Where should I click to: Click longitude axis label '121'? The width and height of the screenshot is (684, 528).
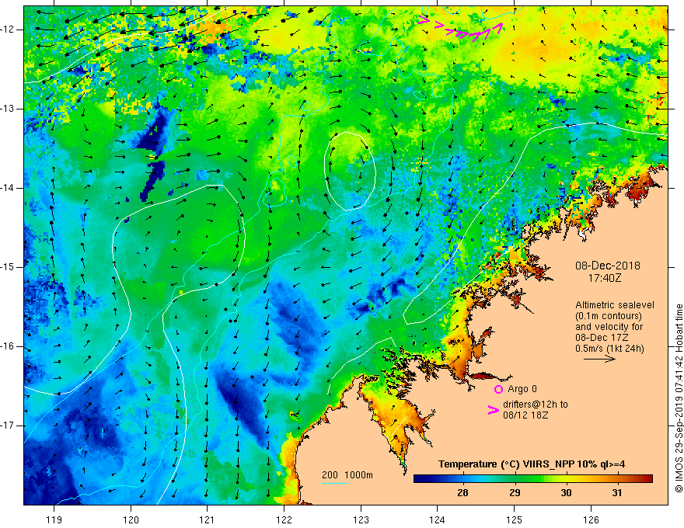(x=208, y=519)
